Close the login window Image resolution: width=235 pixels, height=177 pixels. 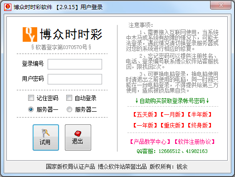(221, 5)
